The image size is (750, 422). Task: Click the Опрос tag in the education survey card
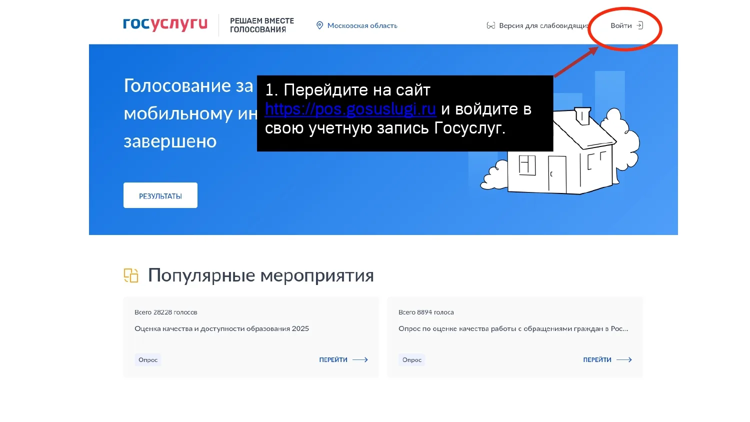tap(148, 360)
